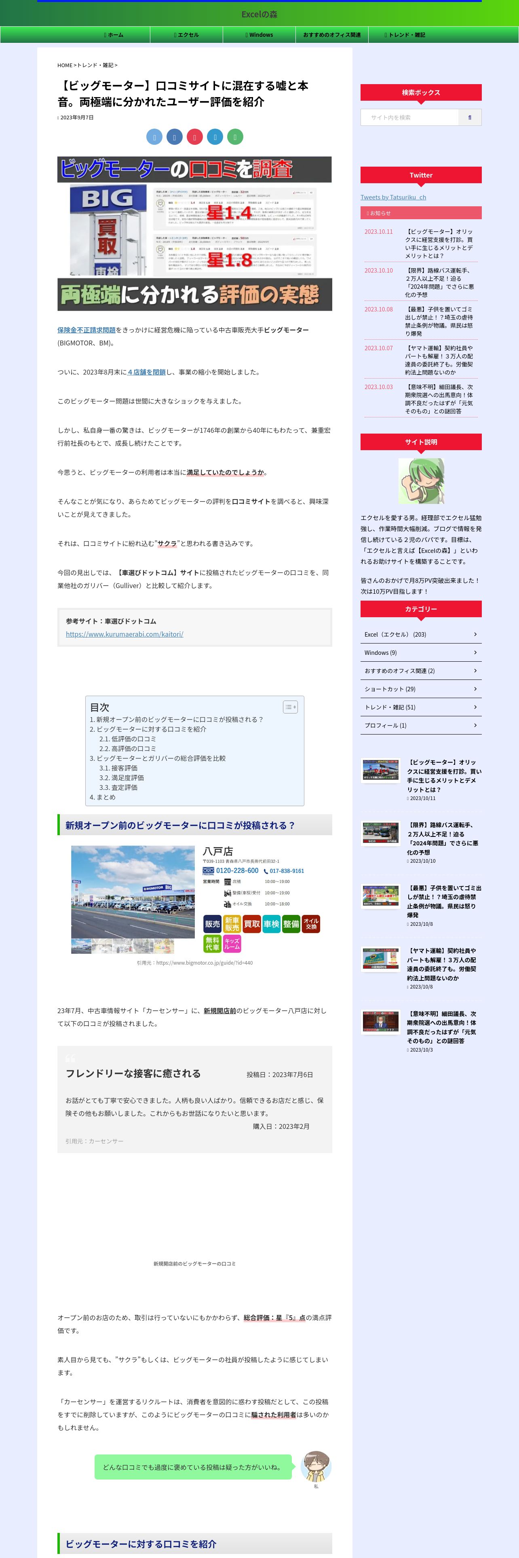The image size is (519, 1558).
Task: Open the Tweets by Tatsuriku_ch link
Action: click(393, 197)
